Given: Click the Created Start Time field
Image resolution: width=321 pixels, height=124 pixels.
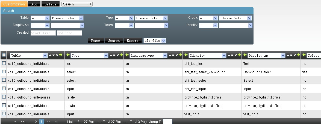Looking at the screenshot, I should 43,33.
